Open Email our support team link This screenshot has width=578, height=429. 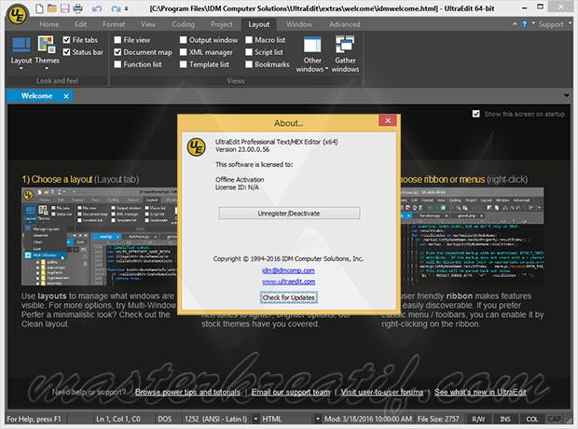[291, 392]
